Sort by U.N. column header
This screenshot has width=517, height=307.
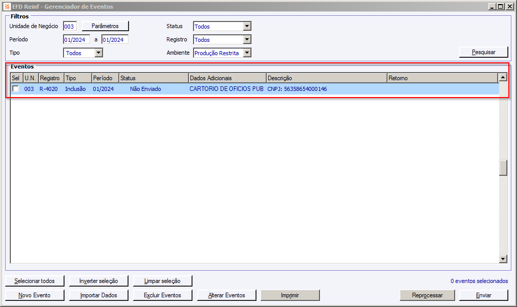[31, 78]
